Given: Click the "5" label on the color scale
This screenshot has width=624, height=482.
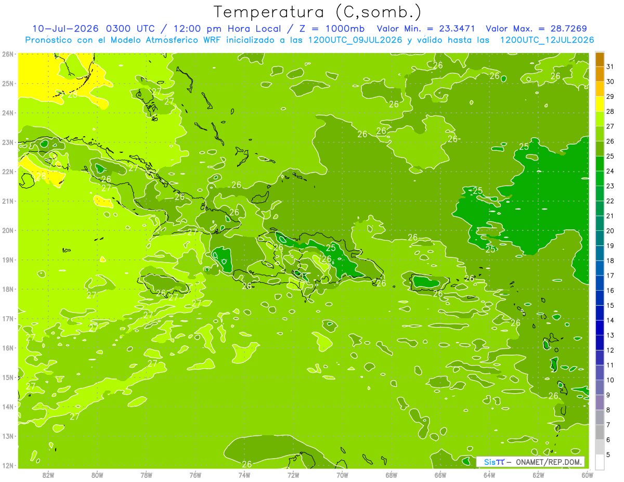Looking at the screenshot, I should pos(608,454).
